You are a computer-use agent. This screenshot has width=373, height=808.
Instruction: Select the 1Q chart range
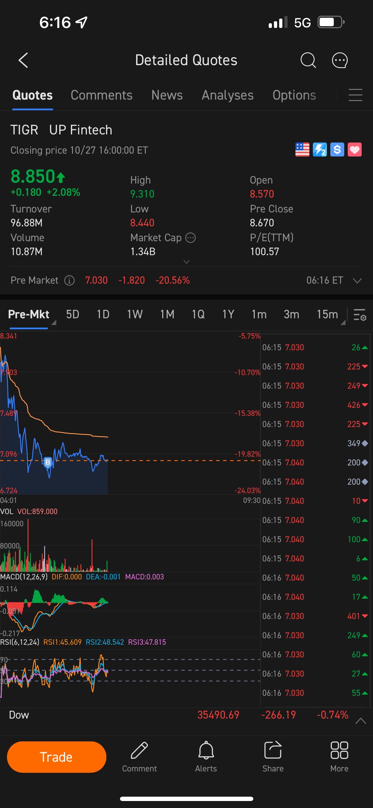tap(198, 314)
